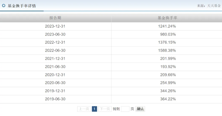
Task: Select the 基金换手率详情 heading tab
Action: (22, 6)
